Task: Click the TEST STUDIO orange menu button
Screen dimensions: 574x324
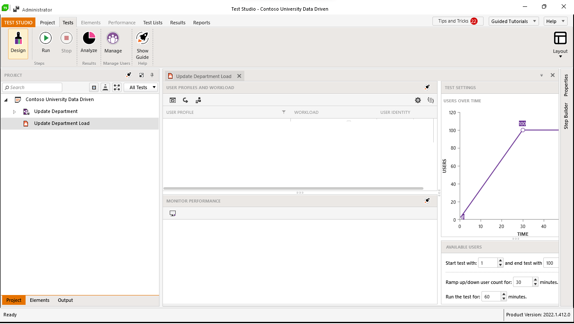Action: [x=18, y=23]
